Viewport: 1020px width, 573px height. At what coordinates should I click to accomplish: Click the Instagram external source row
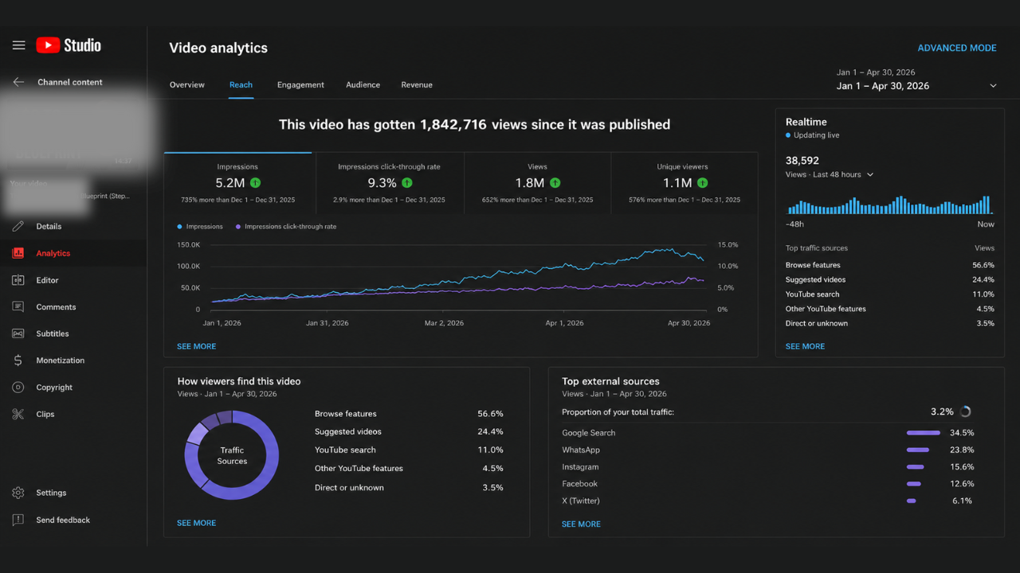click(767, 467)
